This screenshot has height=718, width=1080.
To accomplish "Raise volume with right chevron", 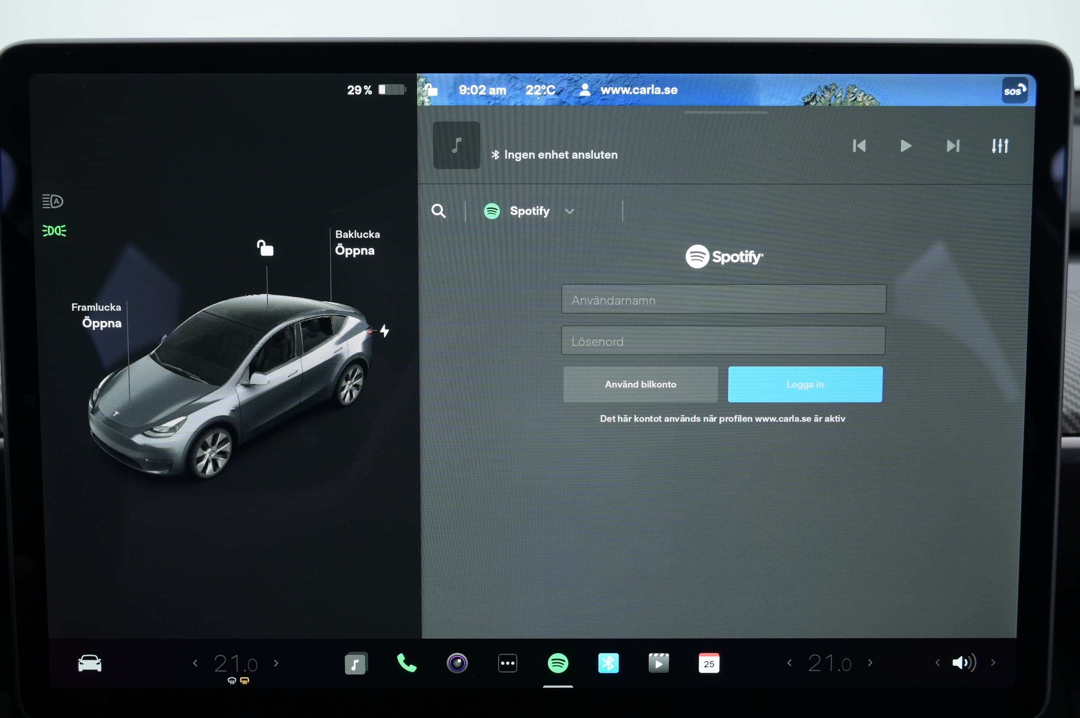I will (993, 663).
